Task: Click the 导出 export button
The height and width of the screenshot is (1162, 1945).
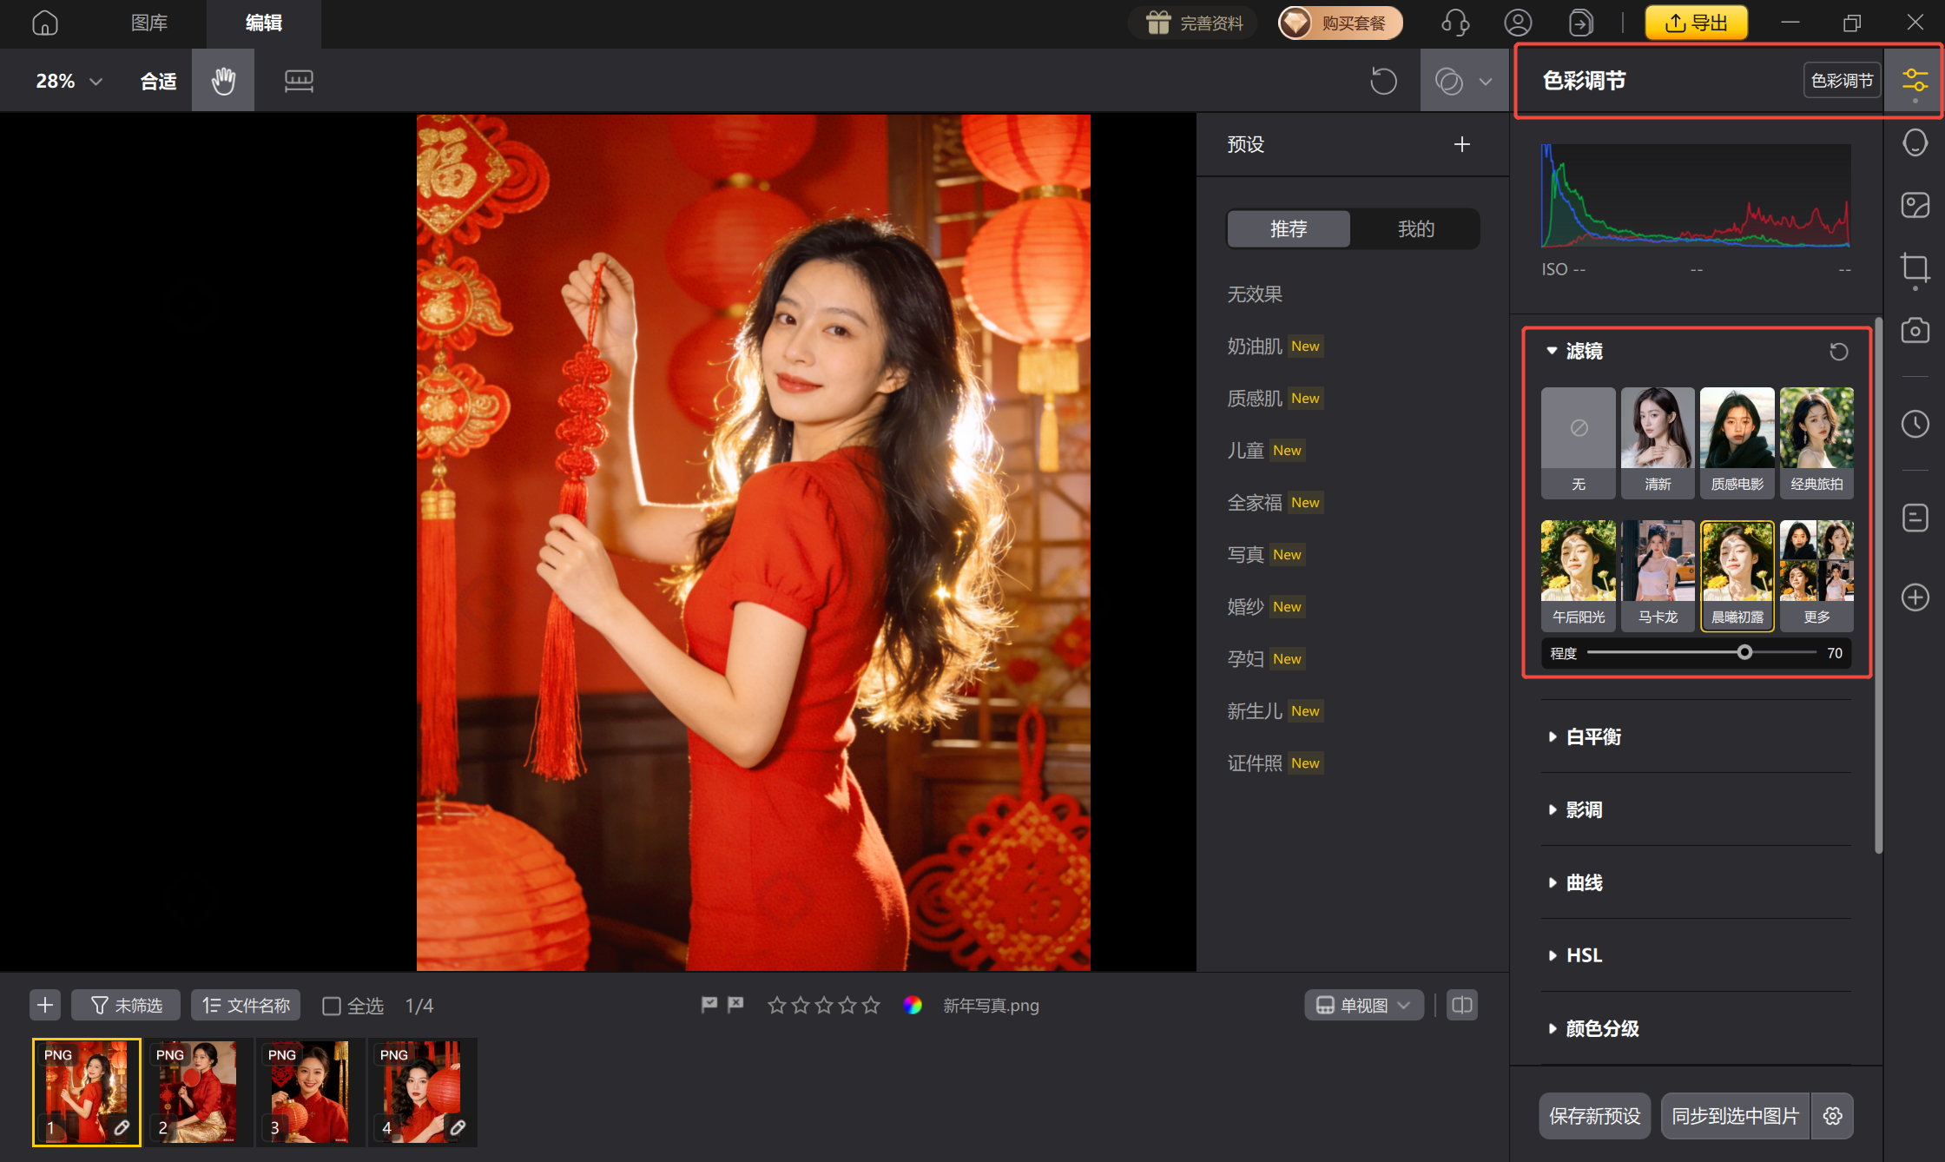Action: [1696, 23]
